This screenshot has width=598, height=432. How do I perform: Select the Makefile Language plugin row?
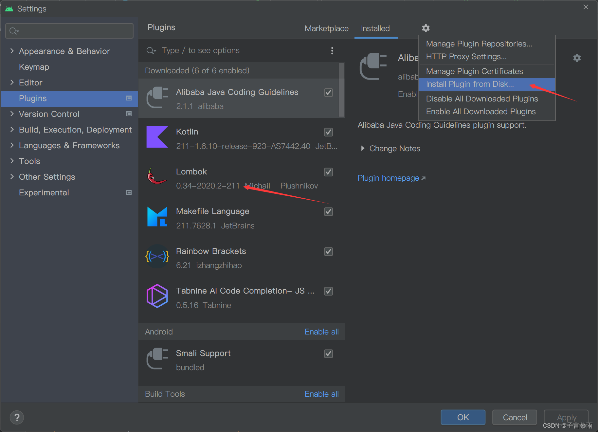click(242, 218)
